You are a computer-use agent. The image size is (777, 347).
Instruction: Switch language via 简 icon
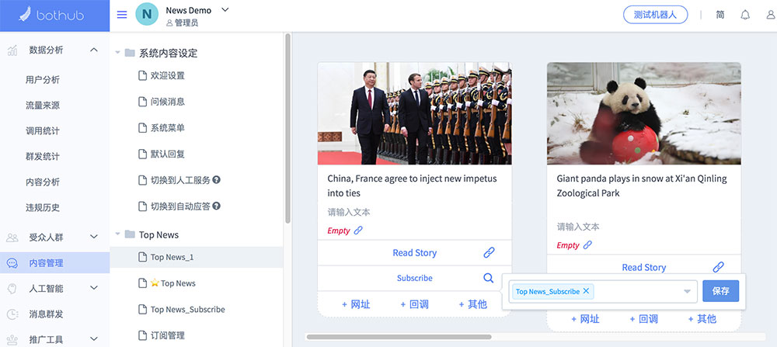[x=720, y=15]
